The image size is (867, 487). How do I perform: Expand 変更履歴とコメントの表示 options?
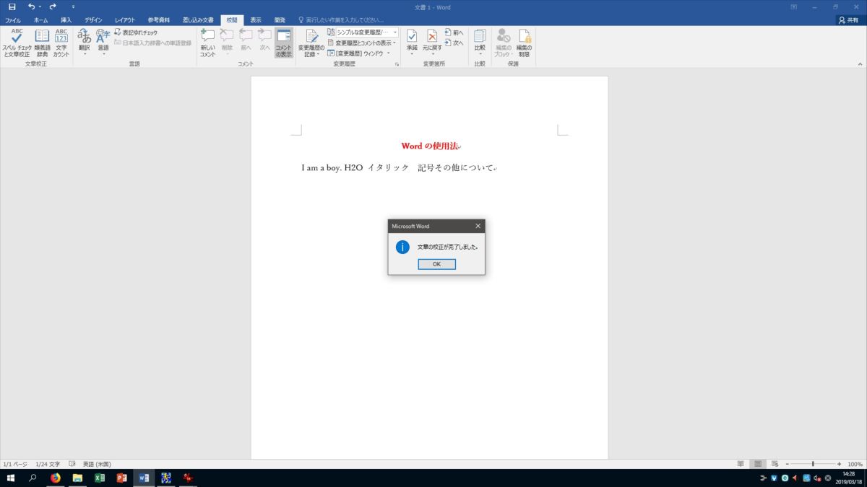(x=361, y=43)
